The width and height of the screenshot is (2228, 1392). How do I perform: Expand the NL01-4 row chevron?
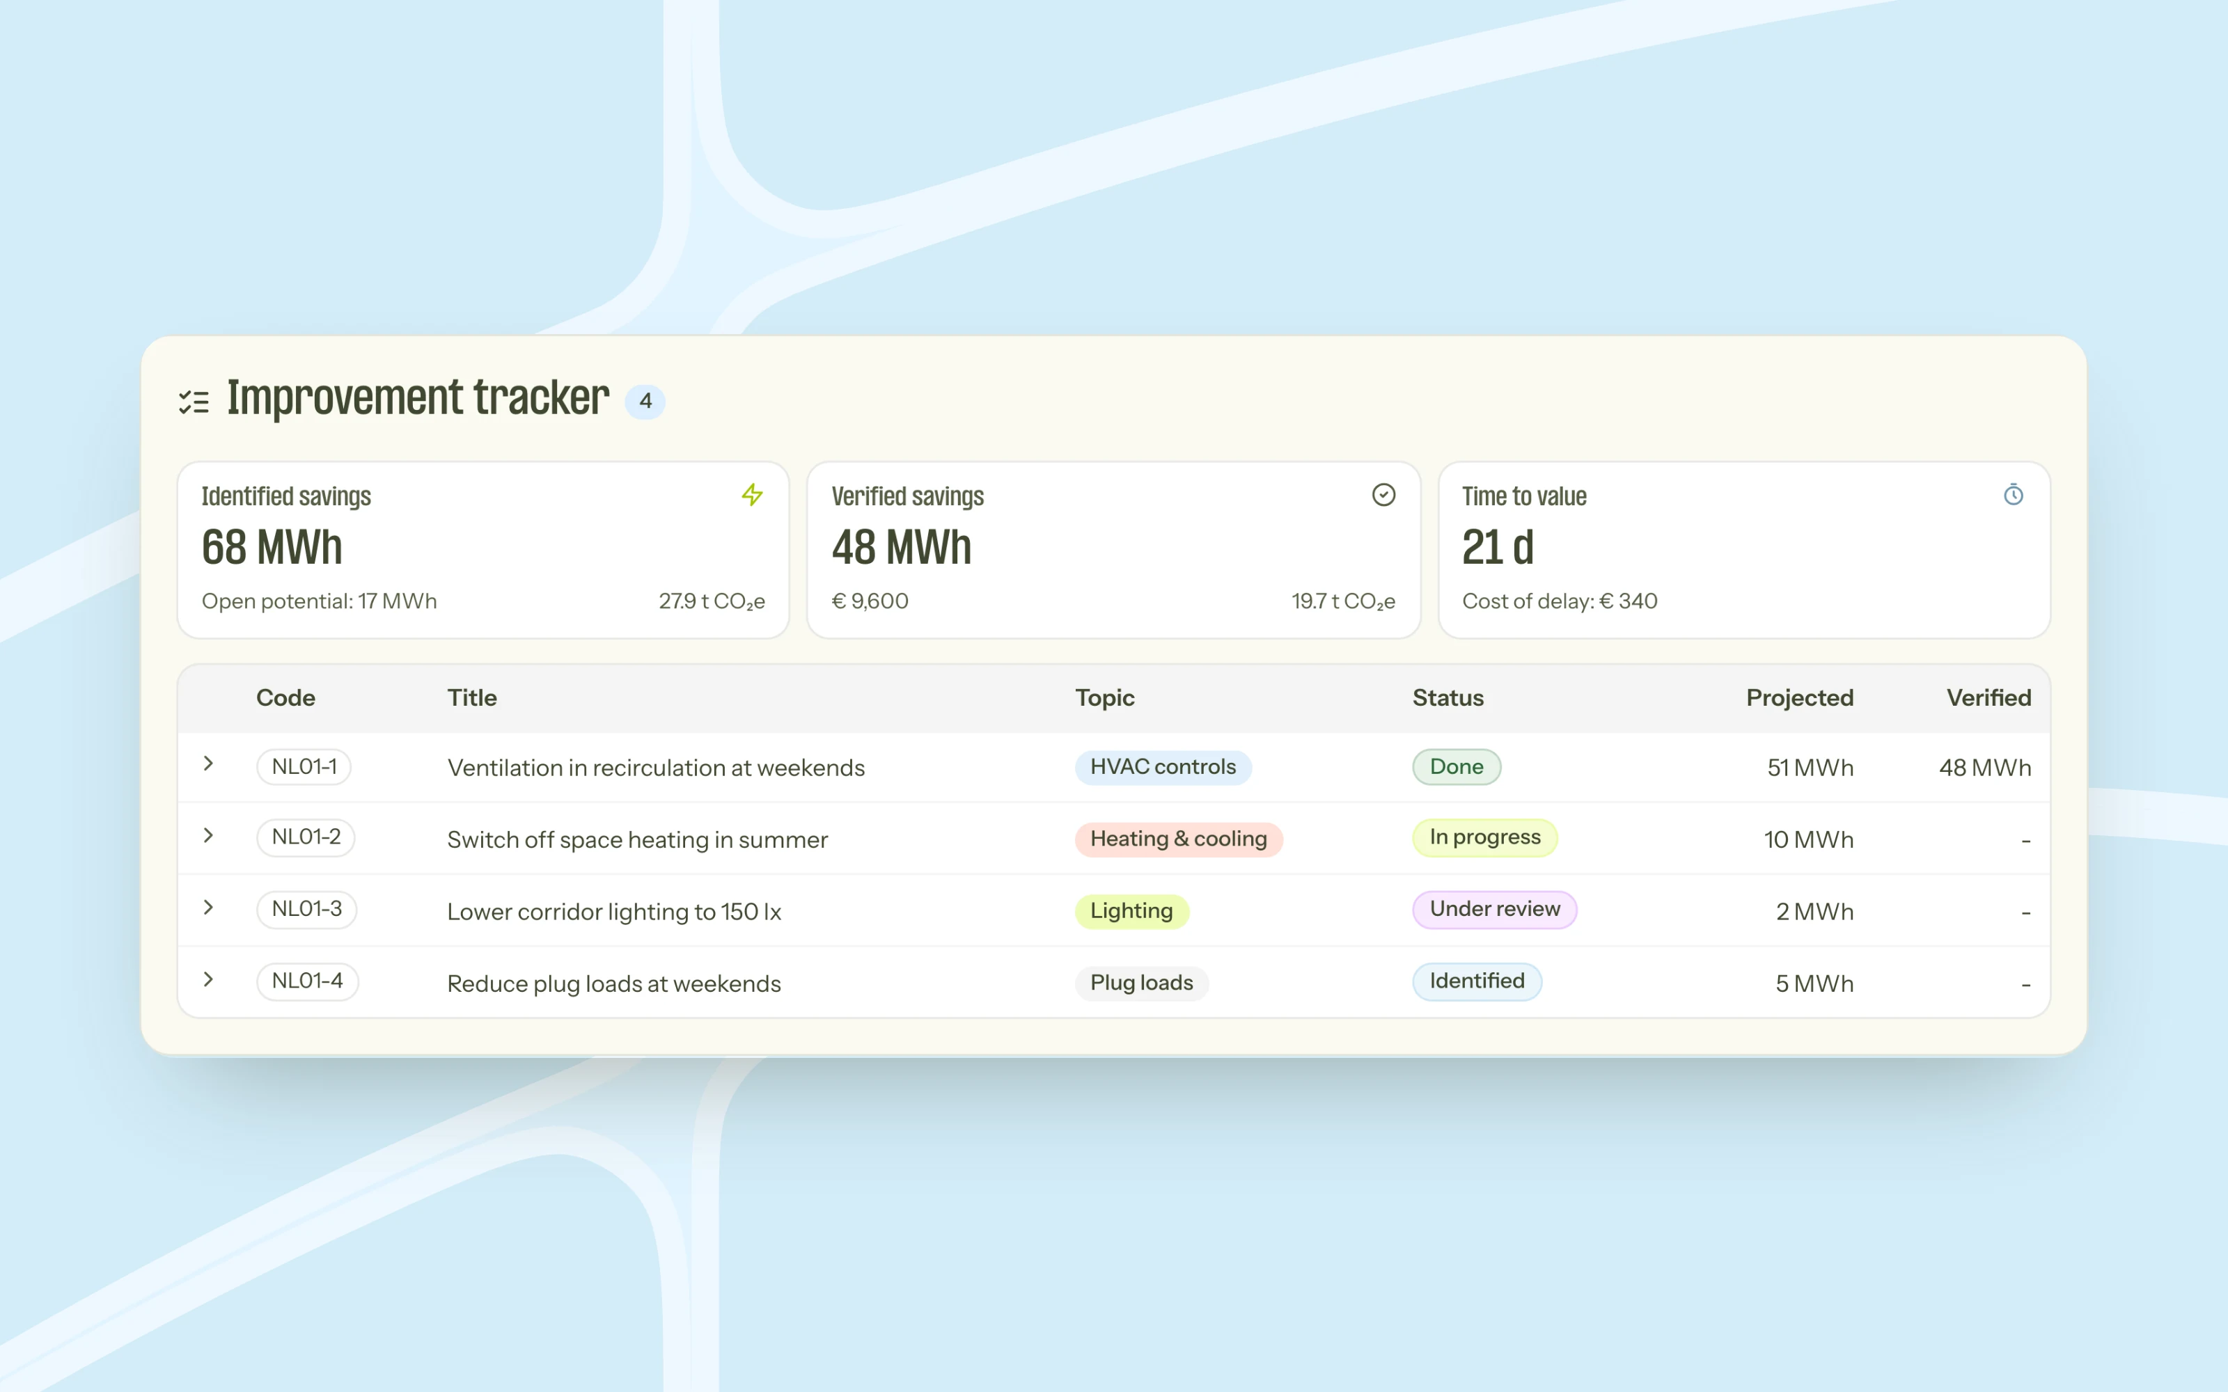pos(208,979)
